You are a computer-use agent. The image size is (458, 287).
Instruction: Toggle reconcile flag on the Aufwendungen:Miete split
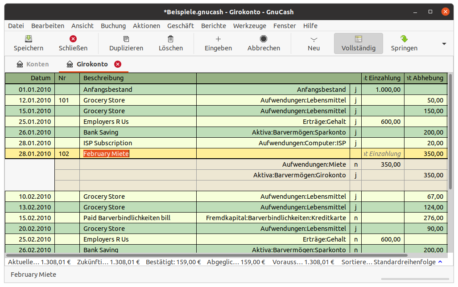pyautogui.click(x=356, y=164)
